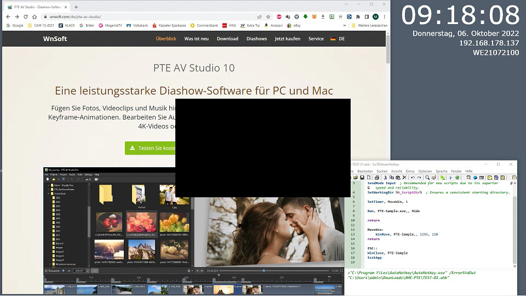The image size is (526, 296).
Task: Open Jetzt kaufen page
Action: 288,38
